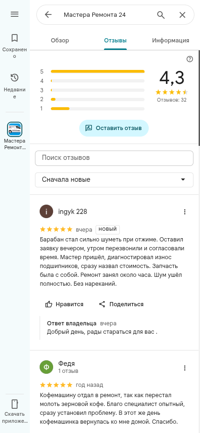
Task: Focus the Поиск отзывов field
Action: (114, 158)
